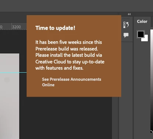153x139 pixels.
Task: Click the 'Time to update!' heading
Action: click(55, 28)
